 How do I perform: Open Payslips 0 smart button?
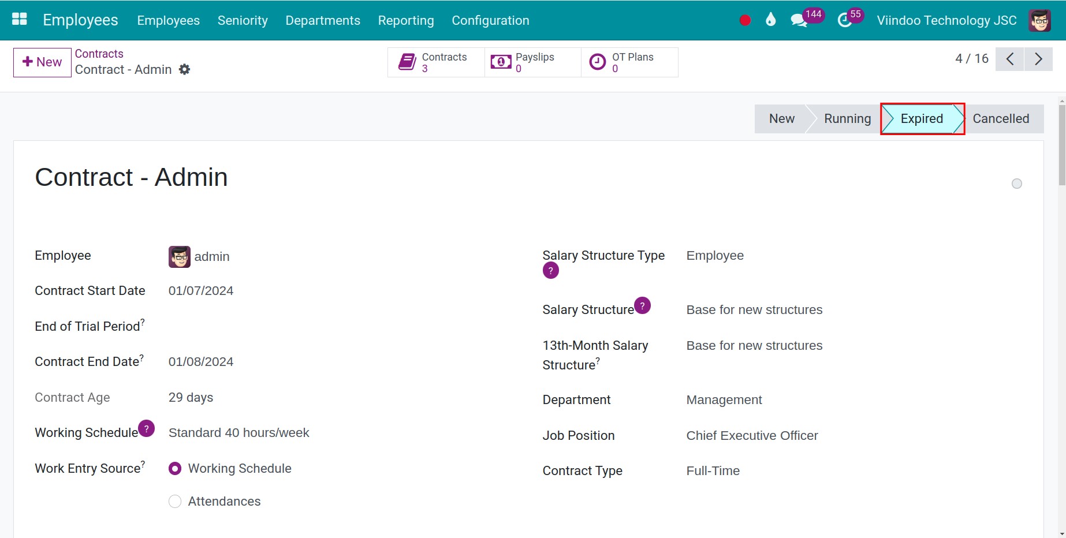pos(533,62)
